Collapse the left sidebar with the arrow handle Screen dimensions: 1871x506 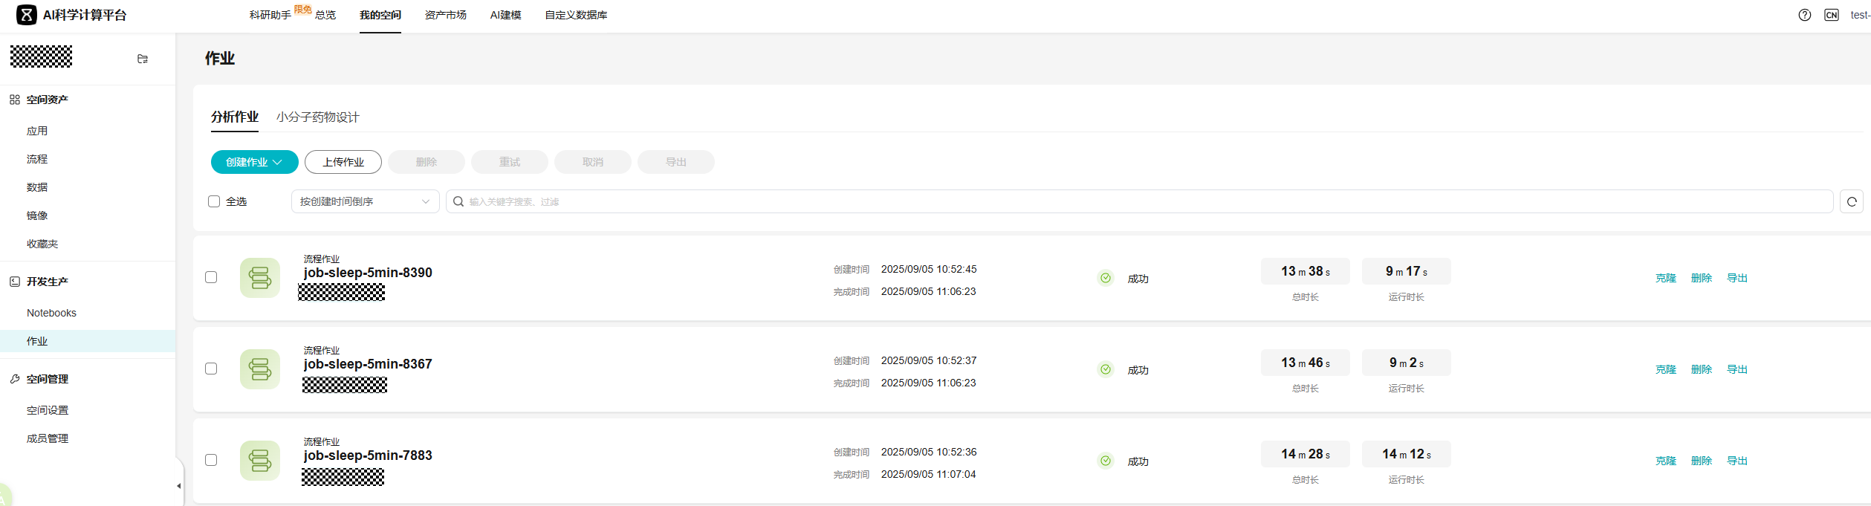click(x=178, y=486)
